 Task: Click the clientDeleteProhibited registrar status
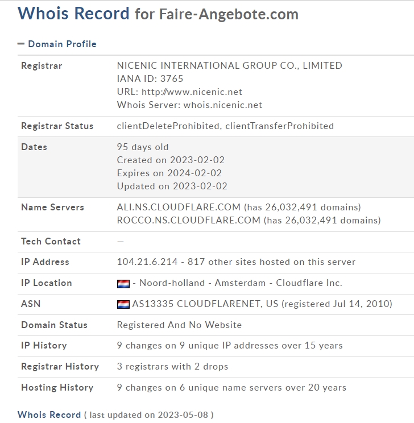pyautogui.click(x=168, y=126)
